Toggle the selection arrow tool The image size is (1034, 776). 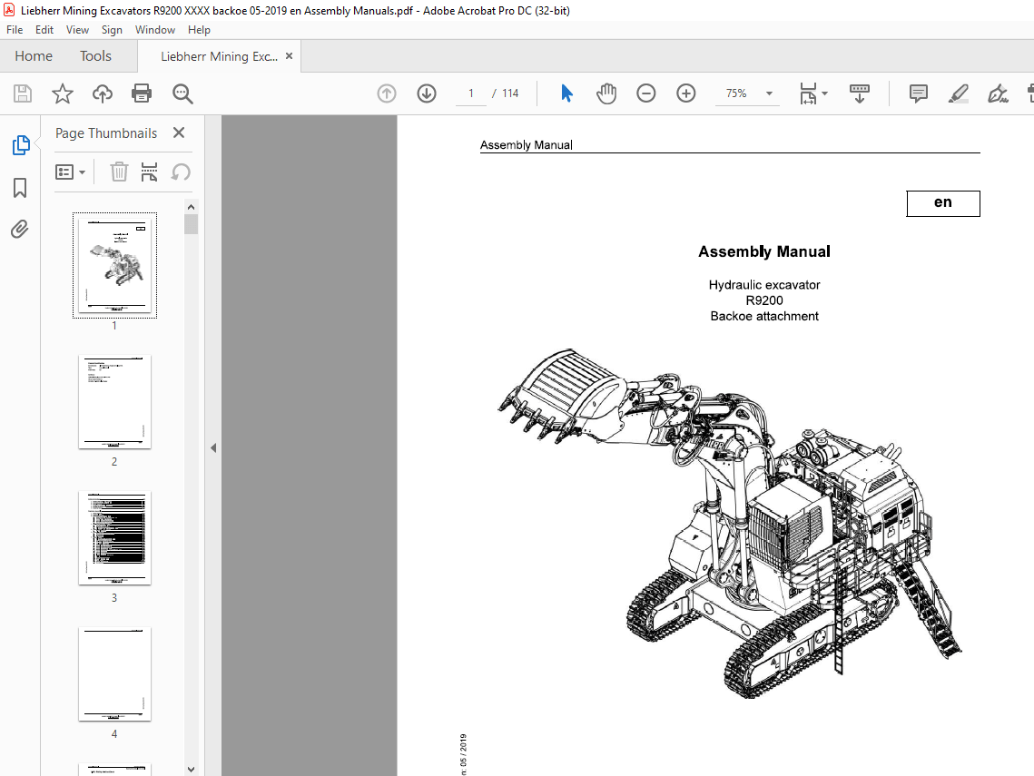(566, 93)
